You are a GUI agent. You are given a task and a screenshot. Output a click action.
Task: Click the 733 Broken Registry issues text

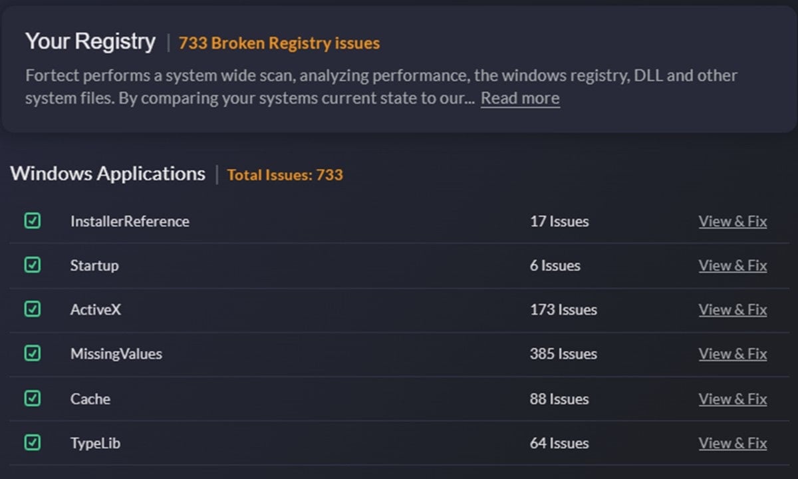[x=279, y=44]
